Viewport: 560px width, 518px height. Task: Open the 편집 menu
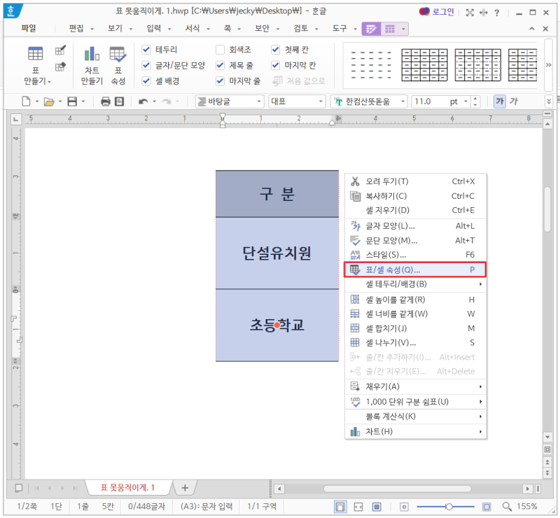click(76, 28)
